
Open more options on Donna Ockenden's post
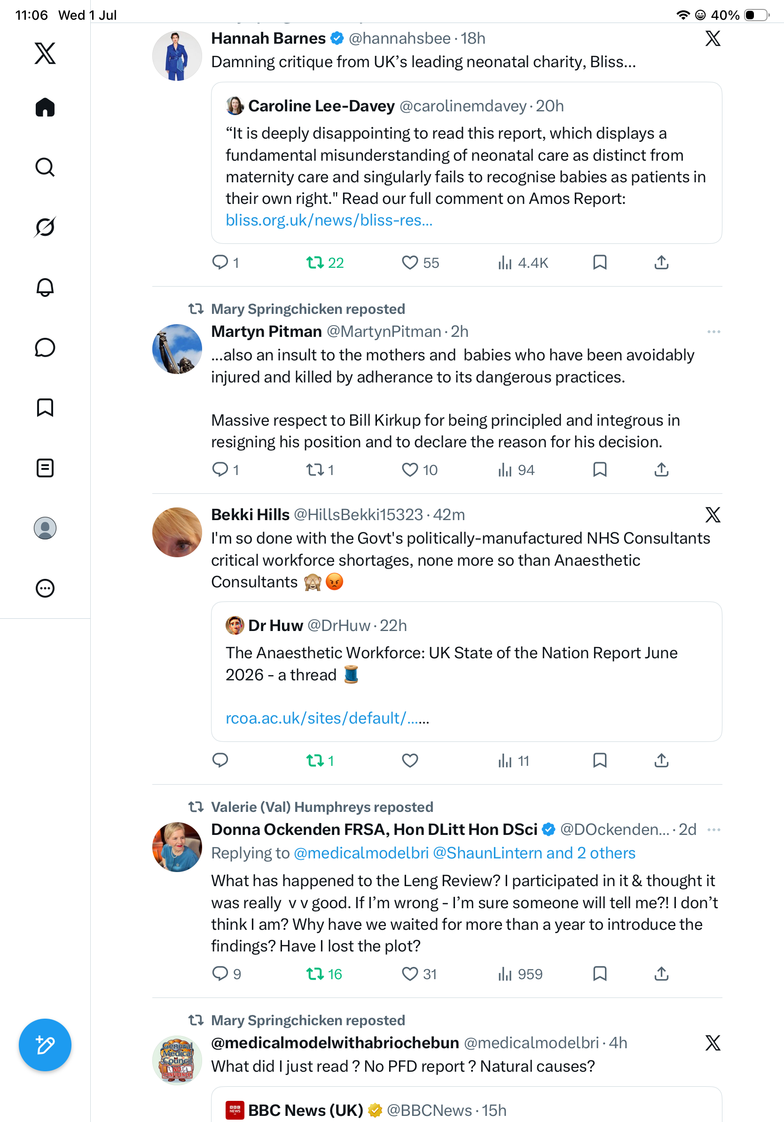click(x=713, y=830)
